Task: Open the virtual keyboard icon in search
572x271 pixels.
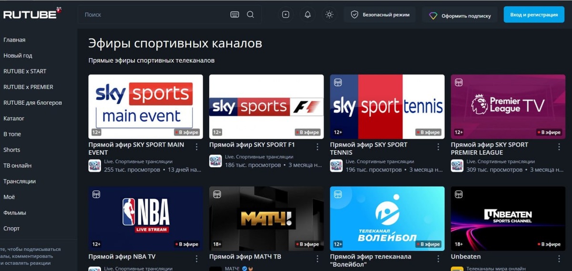Action: click(x=235, y=15)
